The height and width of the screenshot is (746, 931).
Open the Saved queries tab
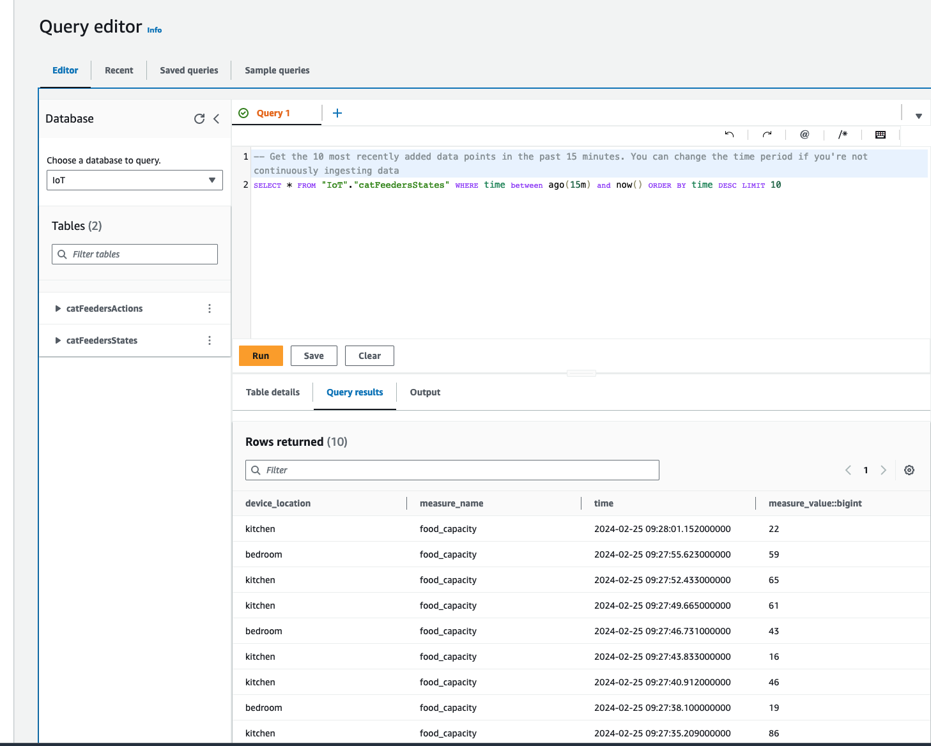(189, 70)
